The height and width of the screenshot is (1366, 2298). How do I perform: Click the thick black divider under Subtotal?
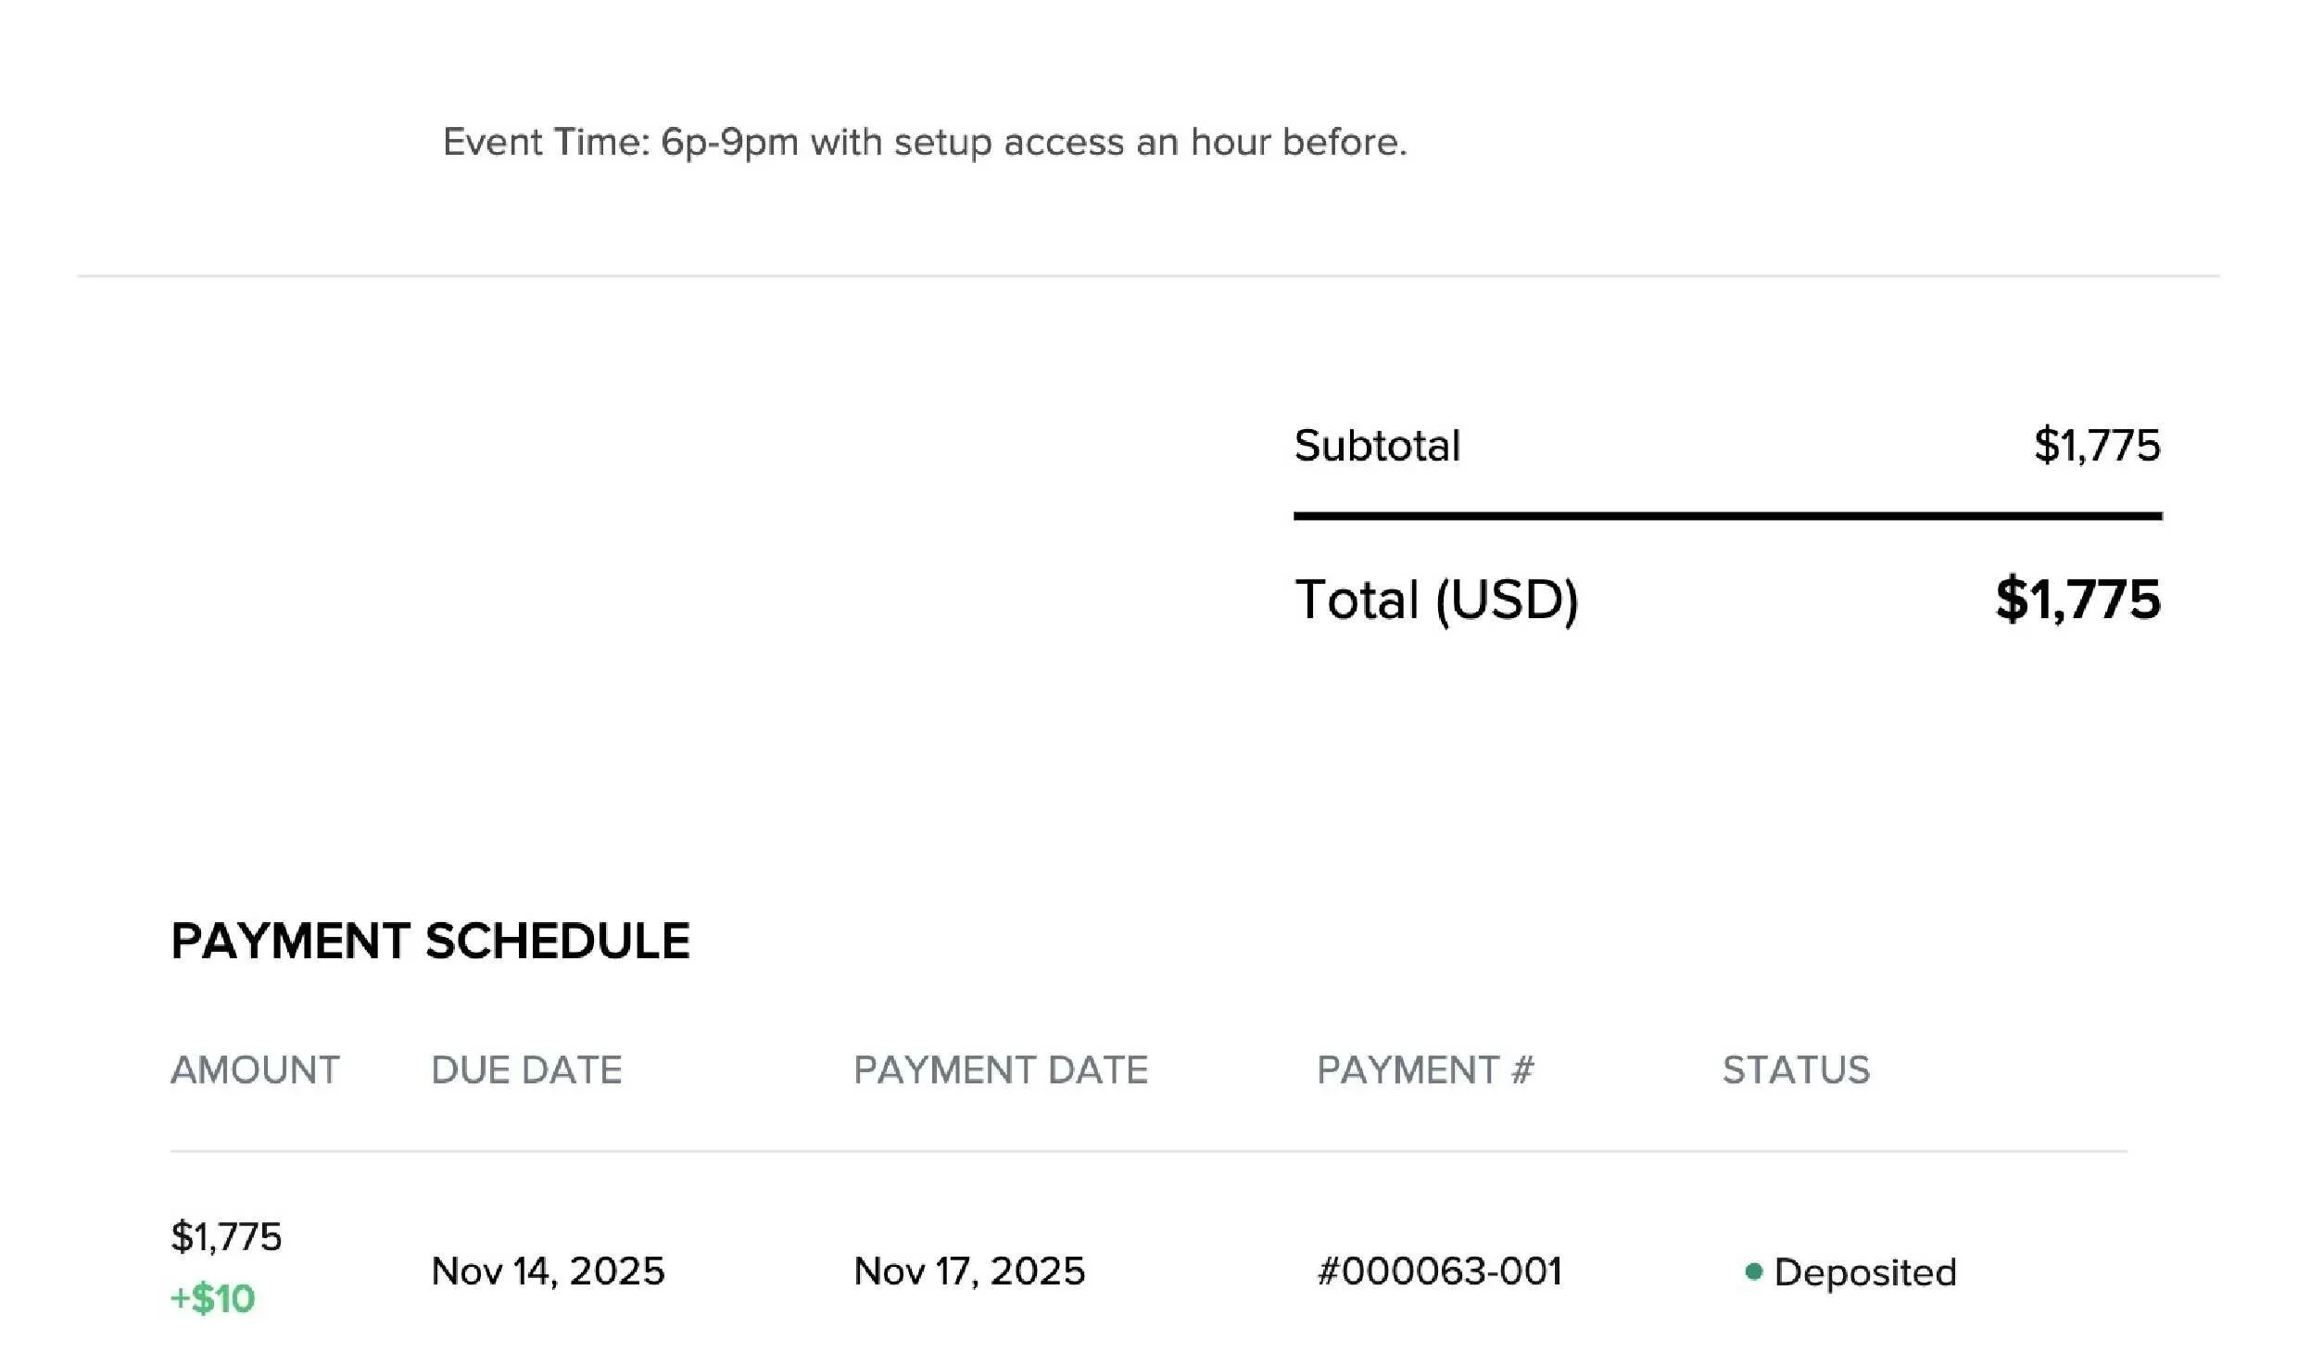tap(1728, 516)
